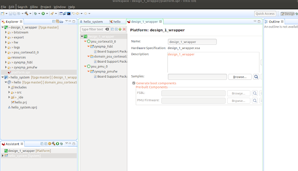Screen dimensions: 298x171
Task: Click the search magnifier icon beside PMU Firmware
Action: (x=255, y=100)
